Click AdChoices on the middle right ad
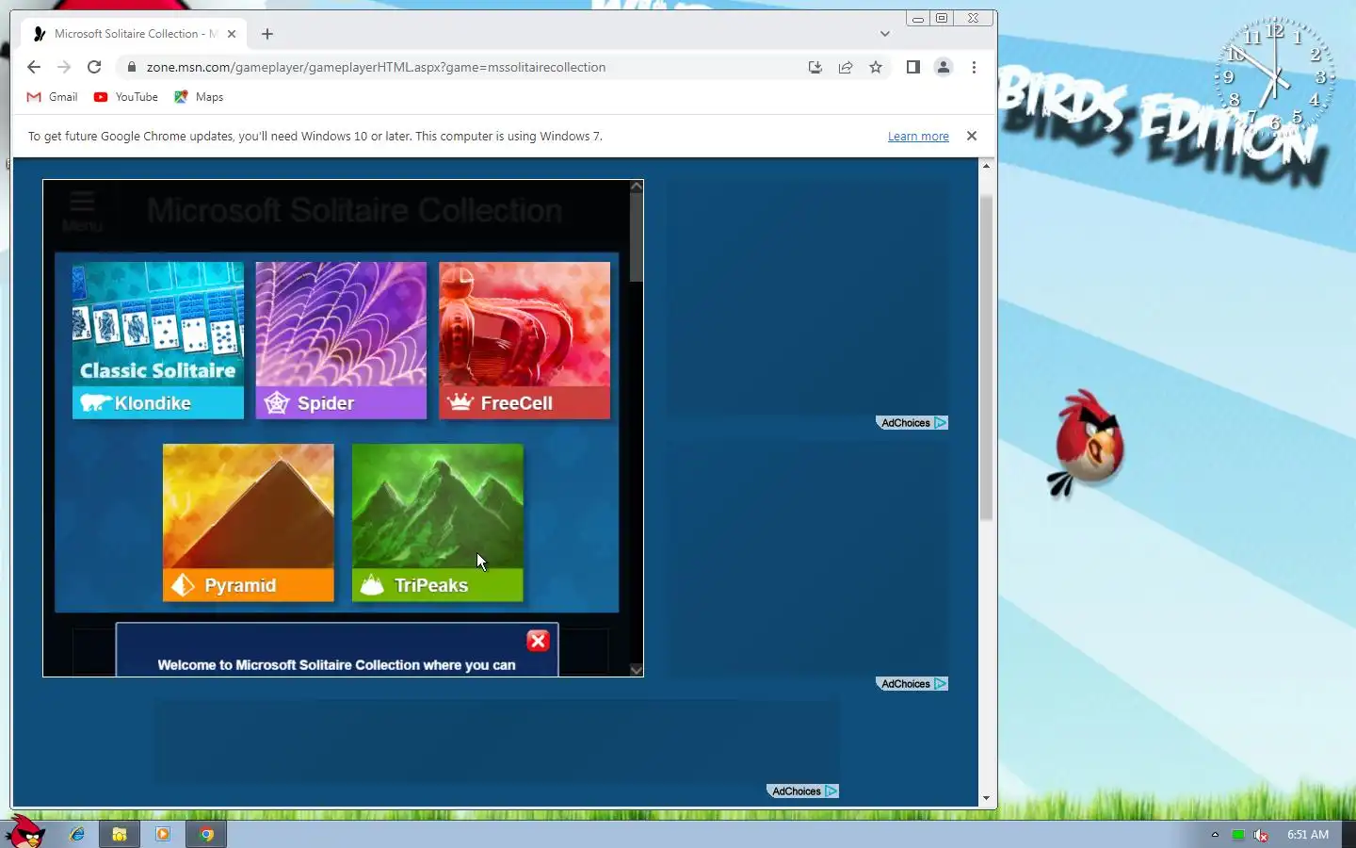Viewport: 1356px width, 848px height. pos(912,684)
